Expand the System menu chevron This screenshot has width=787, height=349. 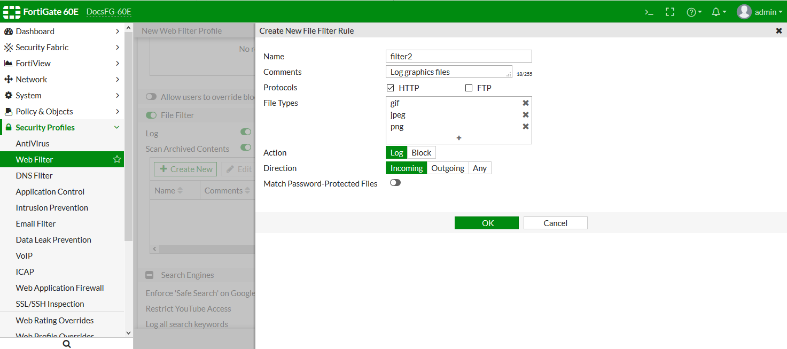[x=118, y=96]
